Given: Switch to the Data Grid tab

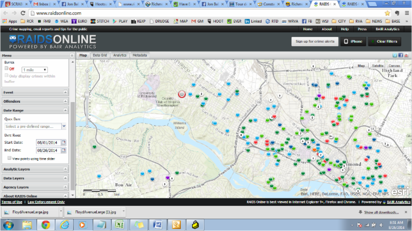Looking at the screenshot, I should 99,55.
